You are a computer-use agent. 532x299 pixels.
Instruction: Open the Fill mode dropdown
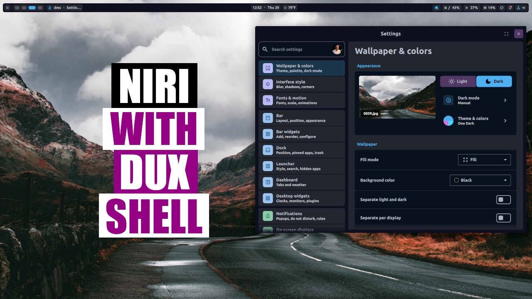[x=484, y=160]
